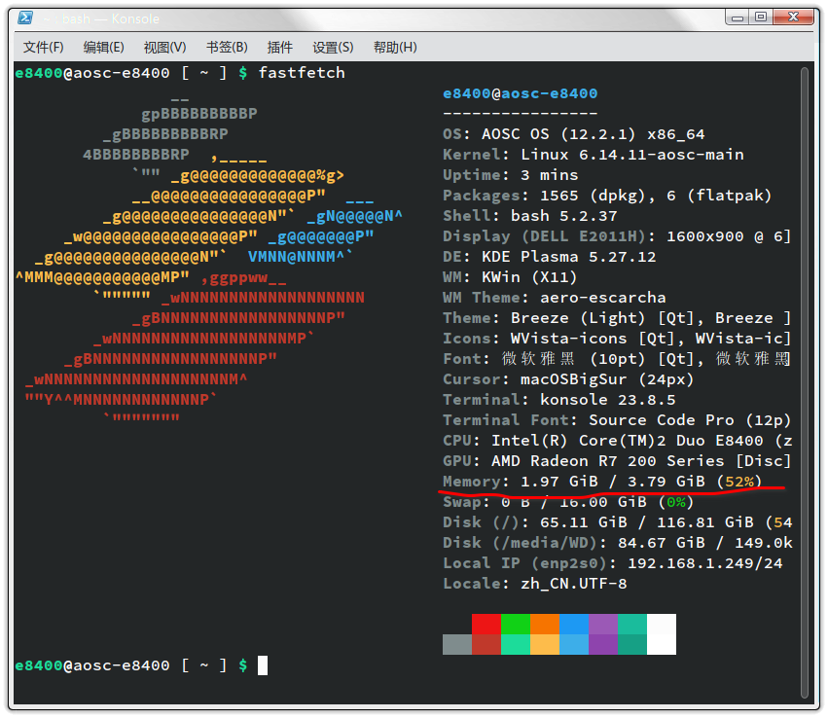
Task: Click the bright green color block
Action: 516,624
